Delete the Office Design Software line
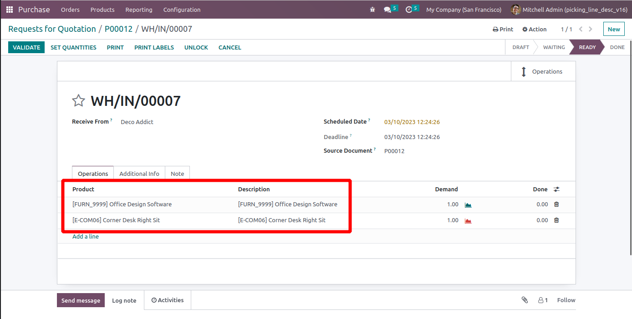Screen dimensions: 632x319 click(556, 204)
